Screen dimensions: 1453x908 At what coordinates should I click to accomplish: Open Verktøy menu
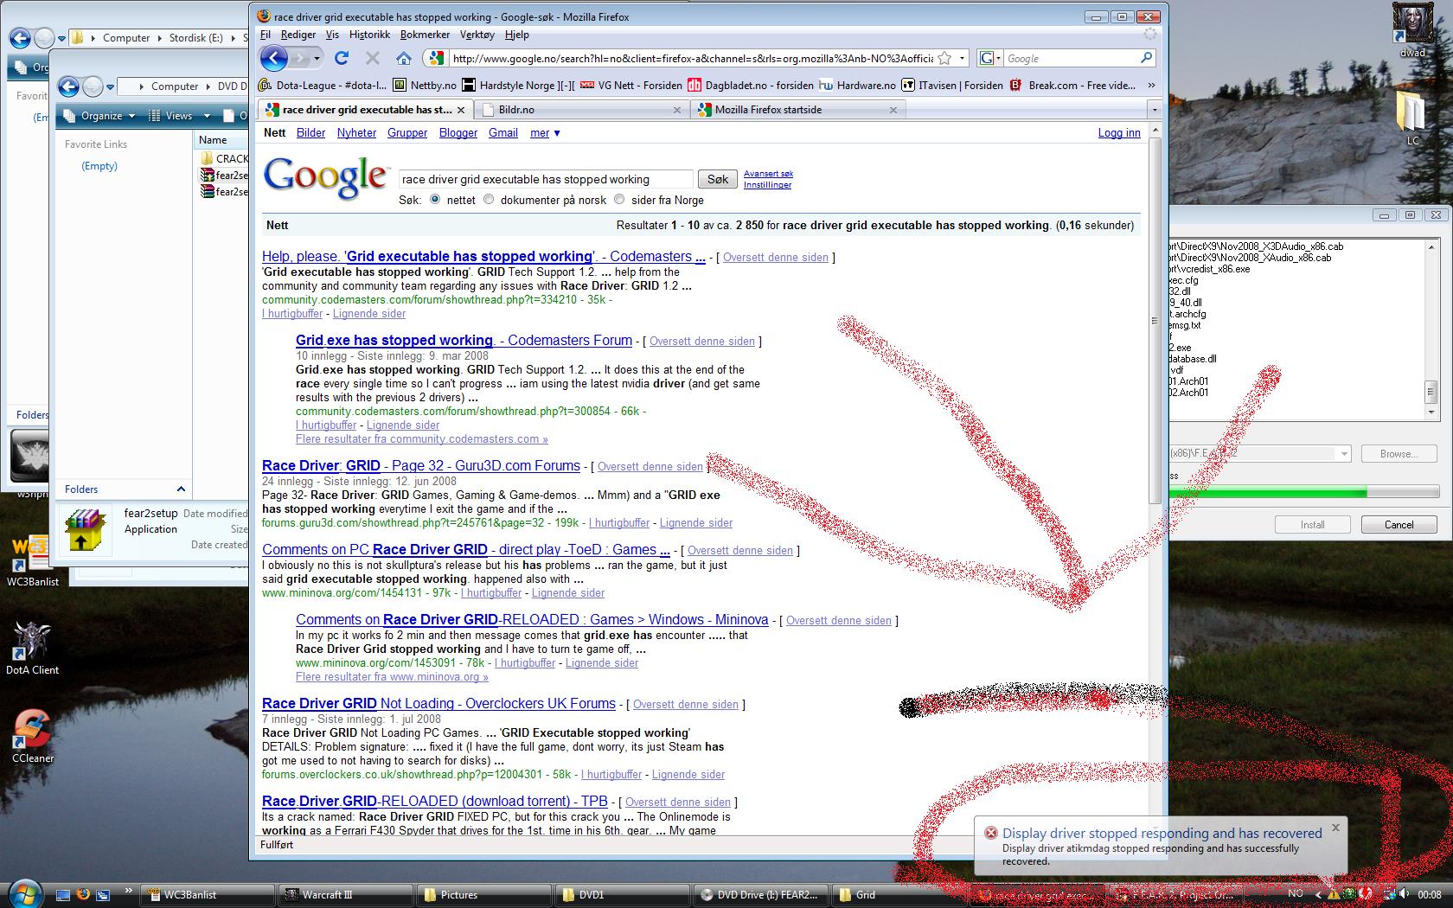pyautogui.click(x=477, y=35)
